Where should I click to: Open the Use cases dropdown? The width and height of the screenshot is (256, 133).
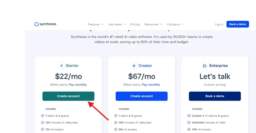117,24
